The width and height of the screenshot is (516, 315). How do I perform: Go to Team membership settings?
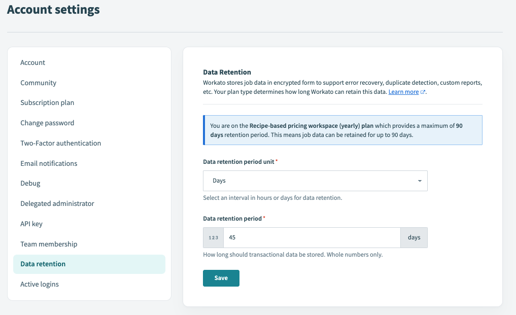[49, 244]
